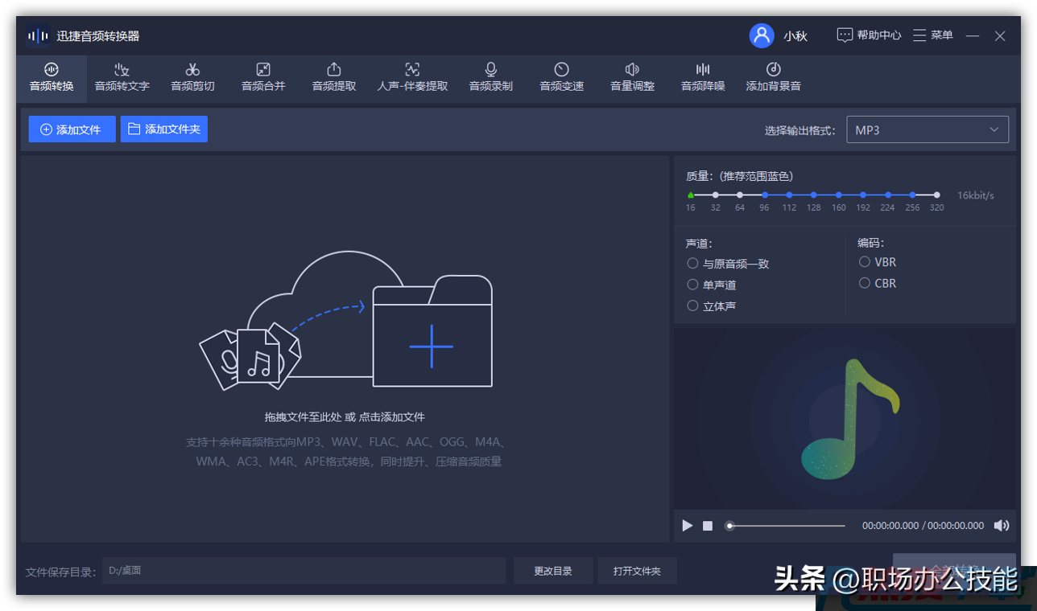This screenshot has height=611, width=1037.
Task: Open the 音频剪切 audio cutting tool
Action: [192, 78]
